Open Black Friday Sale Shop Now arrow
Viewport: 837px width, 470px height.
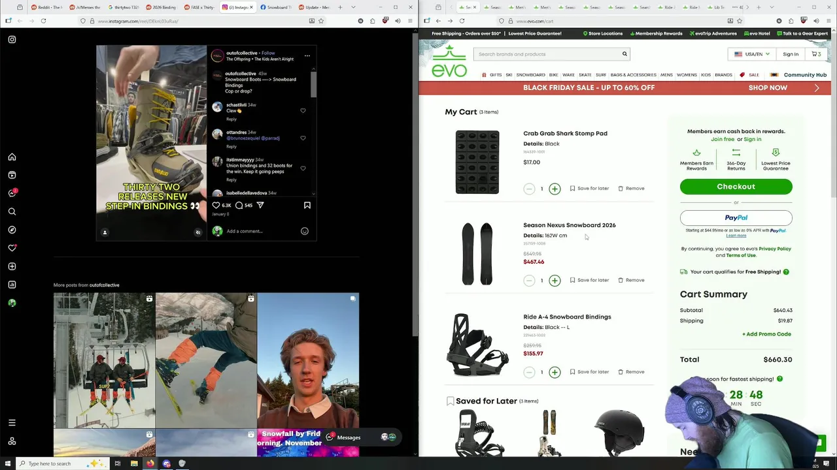[x=817, y=87]
